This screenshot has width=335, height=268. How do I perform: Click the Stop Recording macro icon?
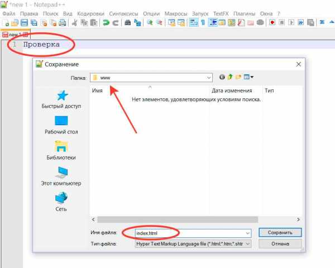pos(281,22)
